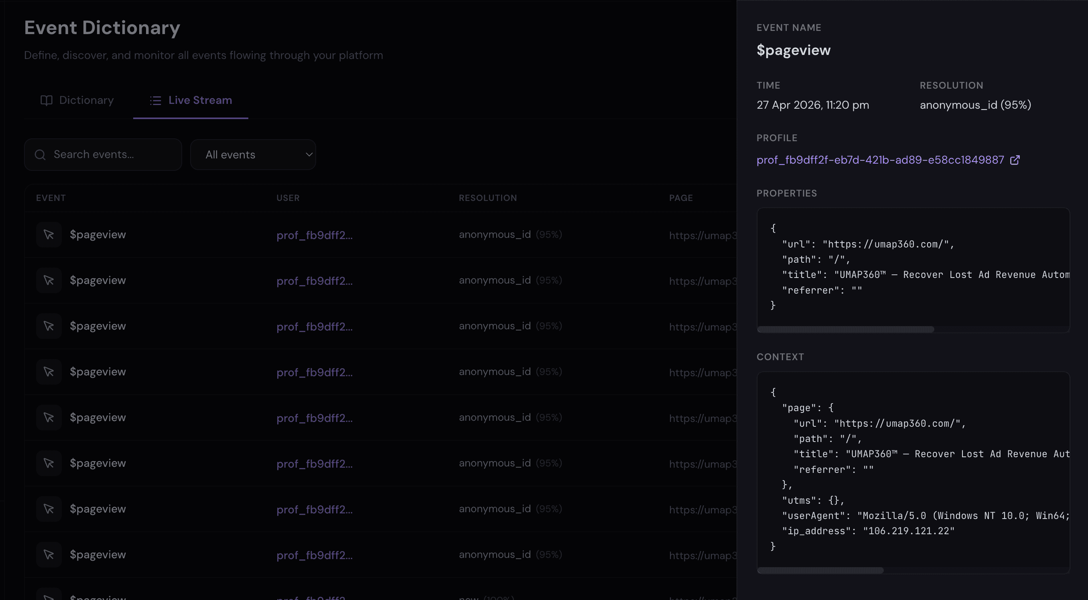
Task: Focus the Search events input field
Action: click(103, 154)
